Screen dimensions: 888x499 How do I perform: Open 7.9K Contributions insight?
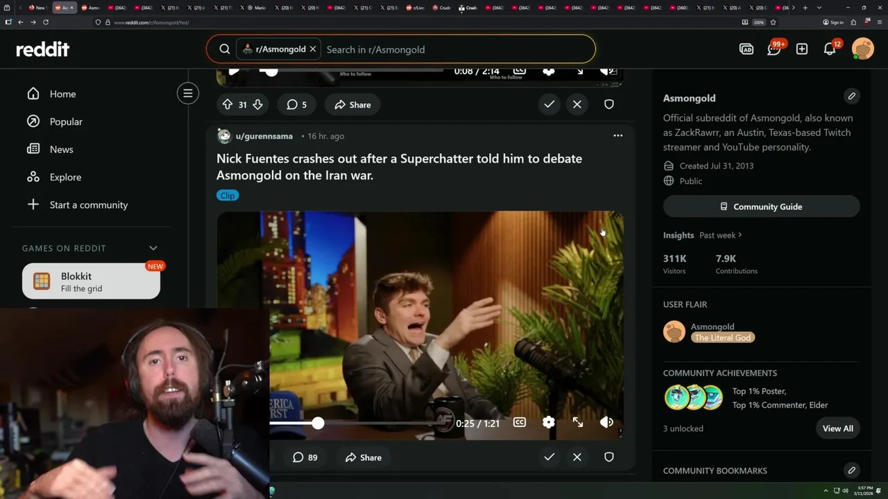(x=737, y=264)
